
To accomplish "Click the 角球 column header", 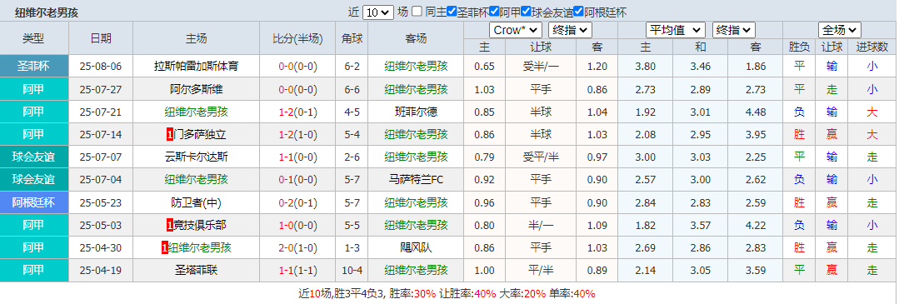I will click(x=352, y=39).
